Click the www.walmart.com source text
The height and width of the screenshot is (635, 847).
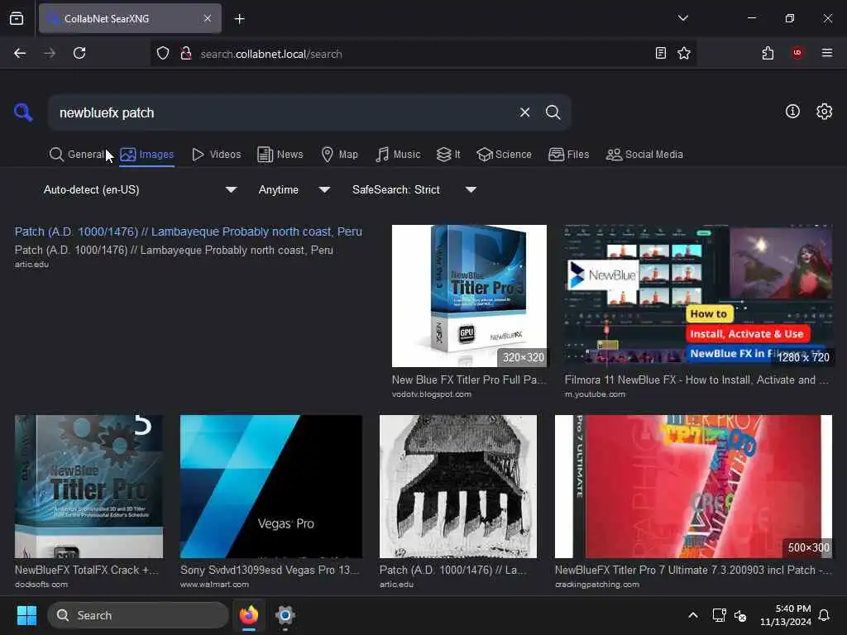(x=214, y=585)
